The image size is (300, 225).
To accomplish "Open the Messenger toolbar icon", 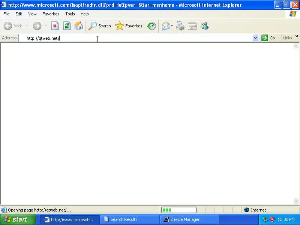I will (204, 26).
